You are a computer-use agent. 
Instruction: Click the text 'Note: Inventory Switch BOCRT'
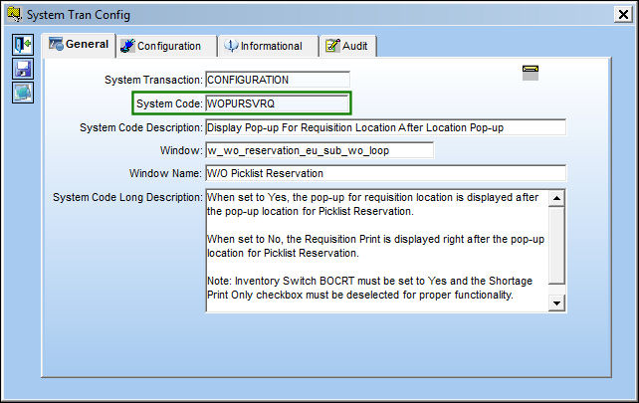click(x=281, y=281)
